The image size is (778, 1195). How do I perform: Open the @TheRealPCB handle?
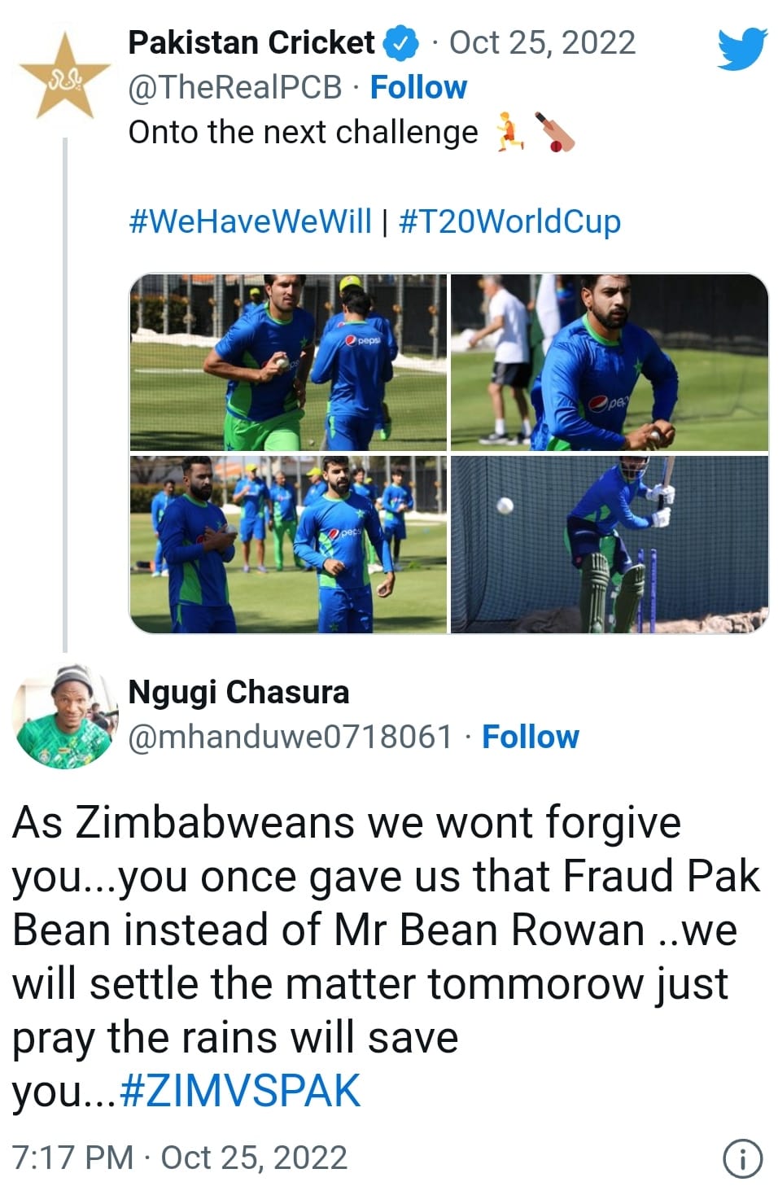coord(234,87)
